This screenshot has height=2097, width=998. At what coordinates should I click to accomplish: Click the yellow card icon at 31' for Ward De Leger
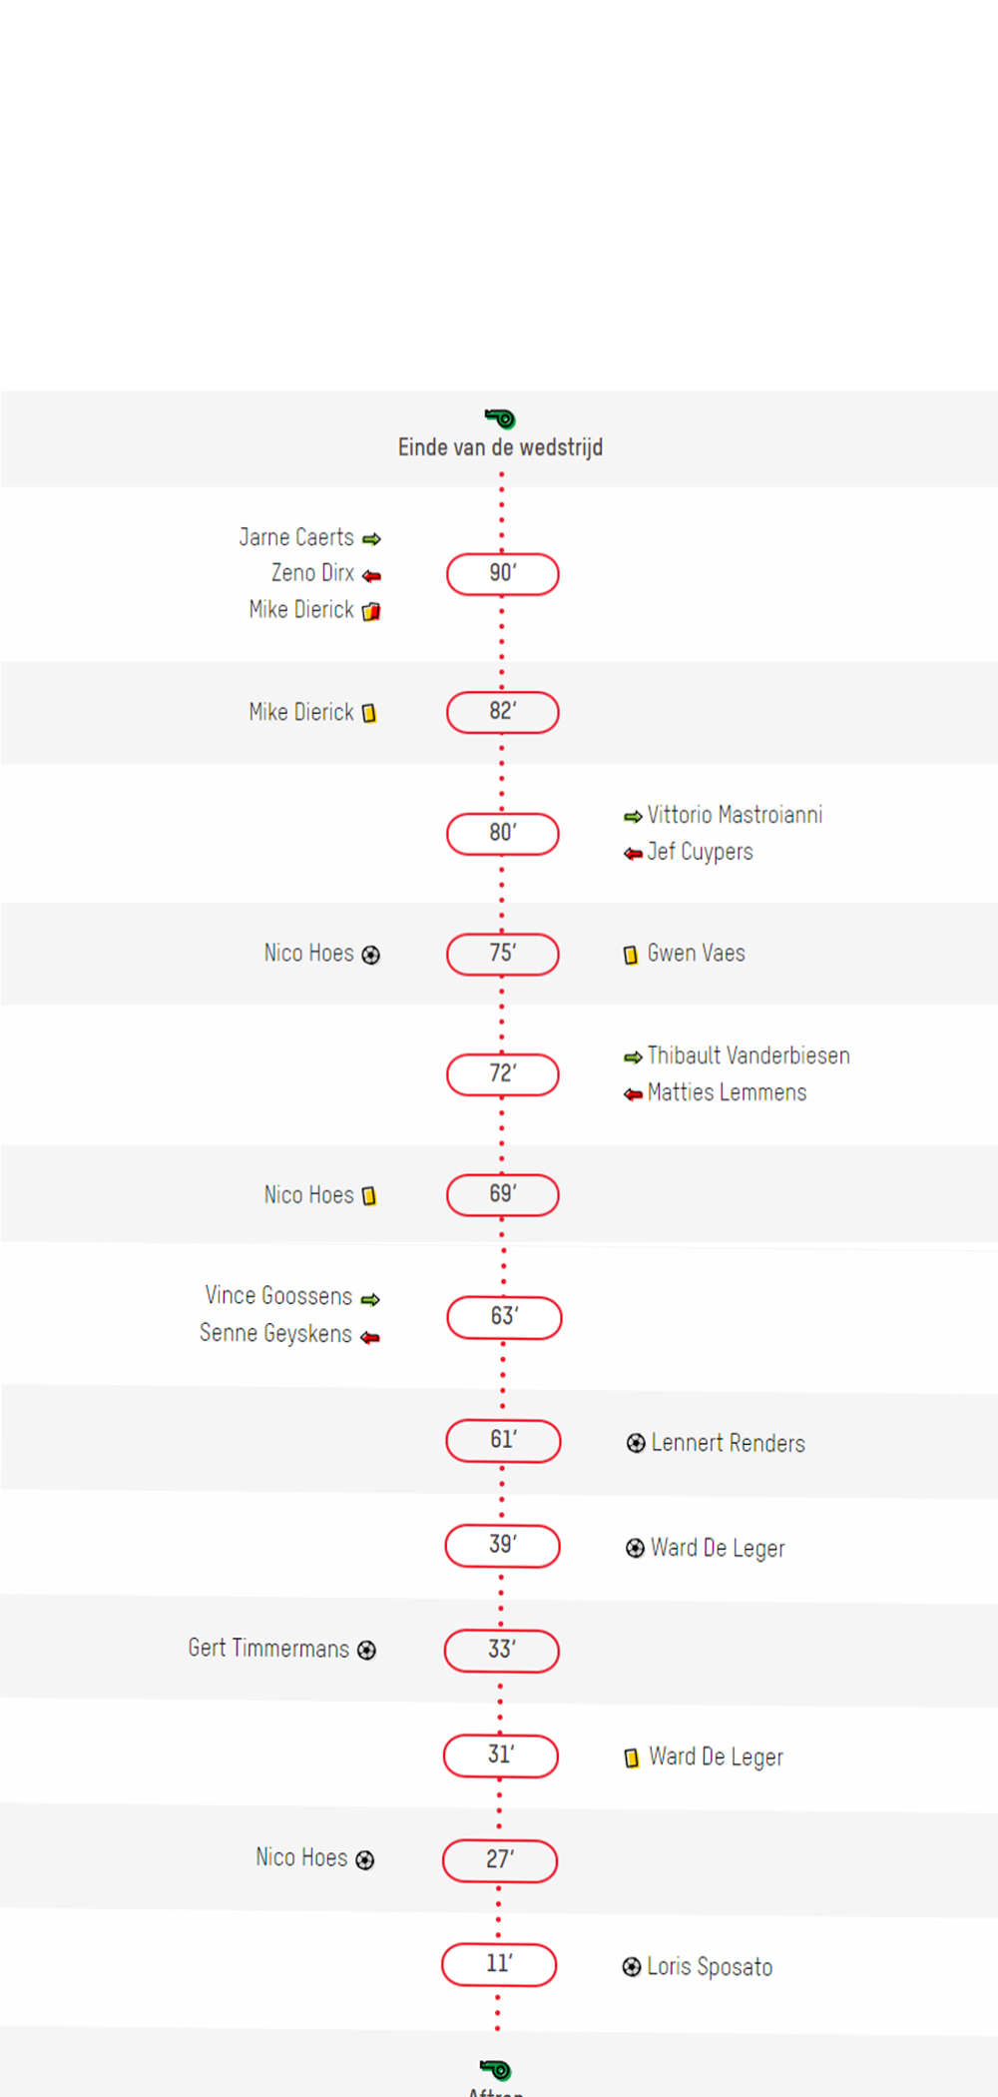631,1758
